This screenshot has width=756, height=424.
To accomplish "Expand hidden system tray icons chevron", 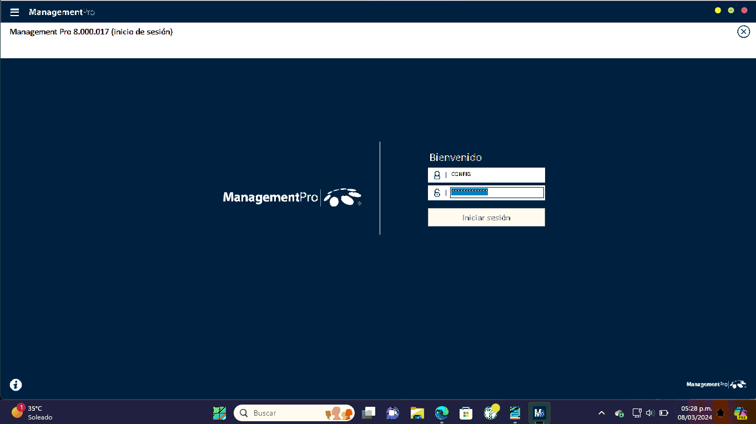I will (x=602, y=413).
